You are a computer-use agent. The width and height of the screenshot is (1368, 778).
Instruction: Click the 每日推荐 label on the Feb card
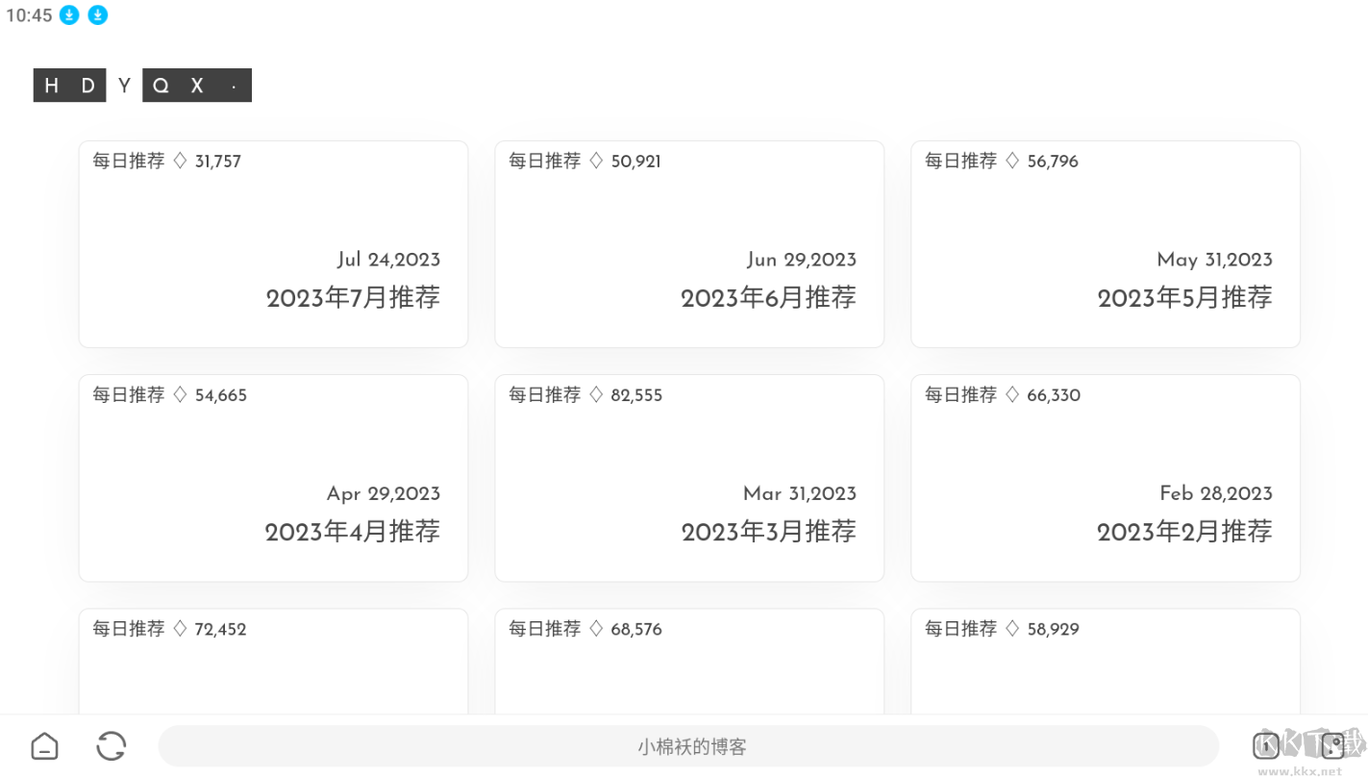(x=960, y=394)
